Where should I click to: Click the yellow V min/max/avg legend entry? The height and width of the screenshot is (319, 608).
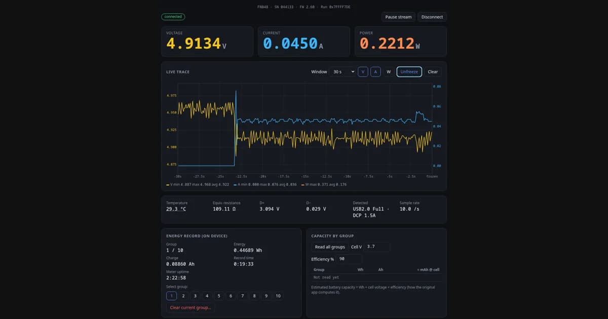tap(198, 184)
